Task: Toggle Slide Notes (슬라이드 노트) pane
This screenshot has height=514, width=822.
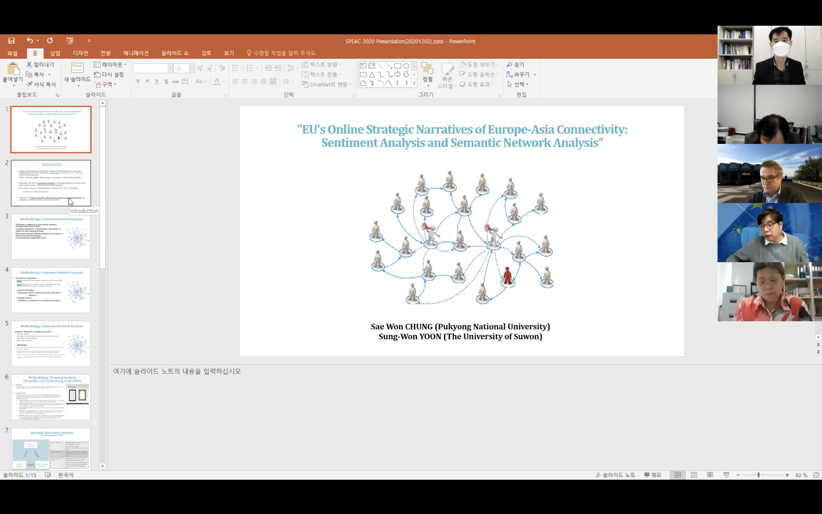Action: tap(615, 475)
